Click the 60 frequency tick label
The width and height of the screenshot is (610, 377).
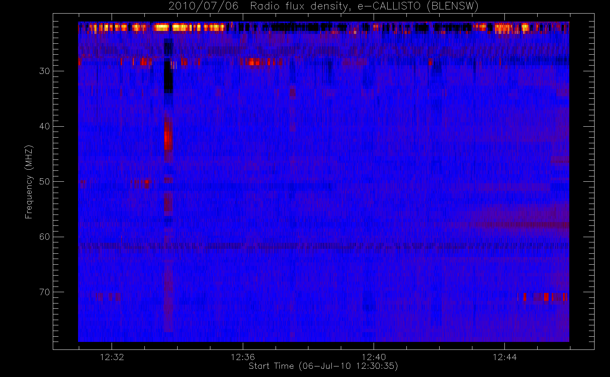[44, 237]
